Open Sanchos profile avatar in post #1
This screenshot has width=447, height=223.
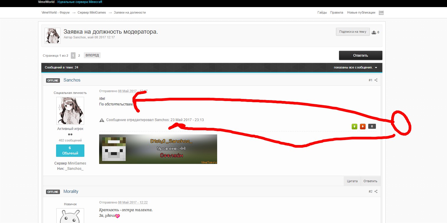point(70,111)
